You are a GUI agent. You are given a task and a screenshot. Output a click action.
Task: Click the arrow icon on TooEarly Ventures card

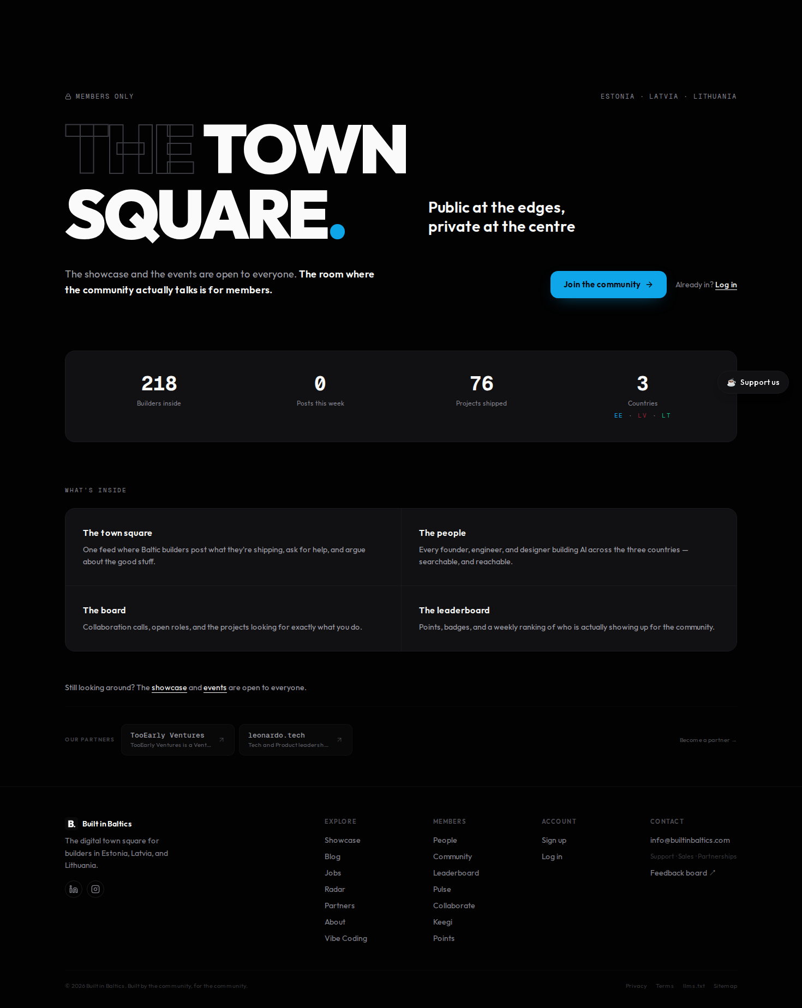[222, 740]
